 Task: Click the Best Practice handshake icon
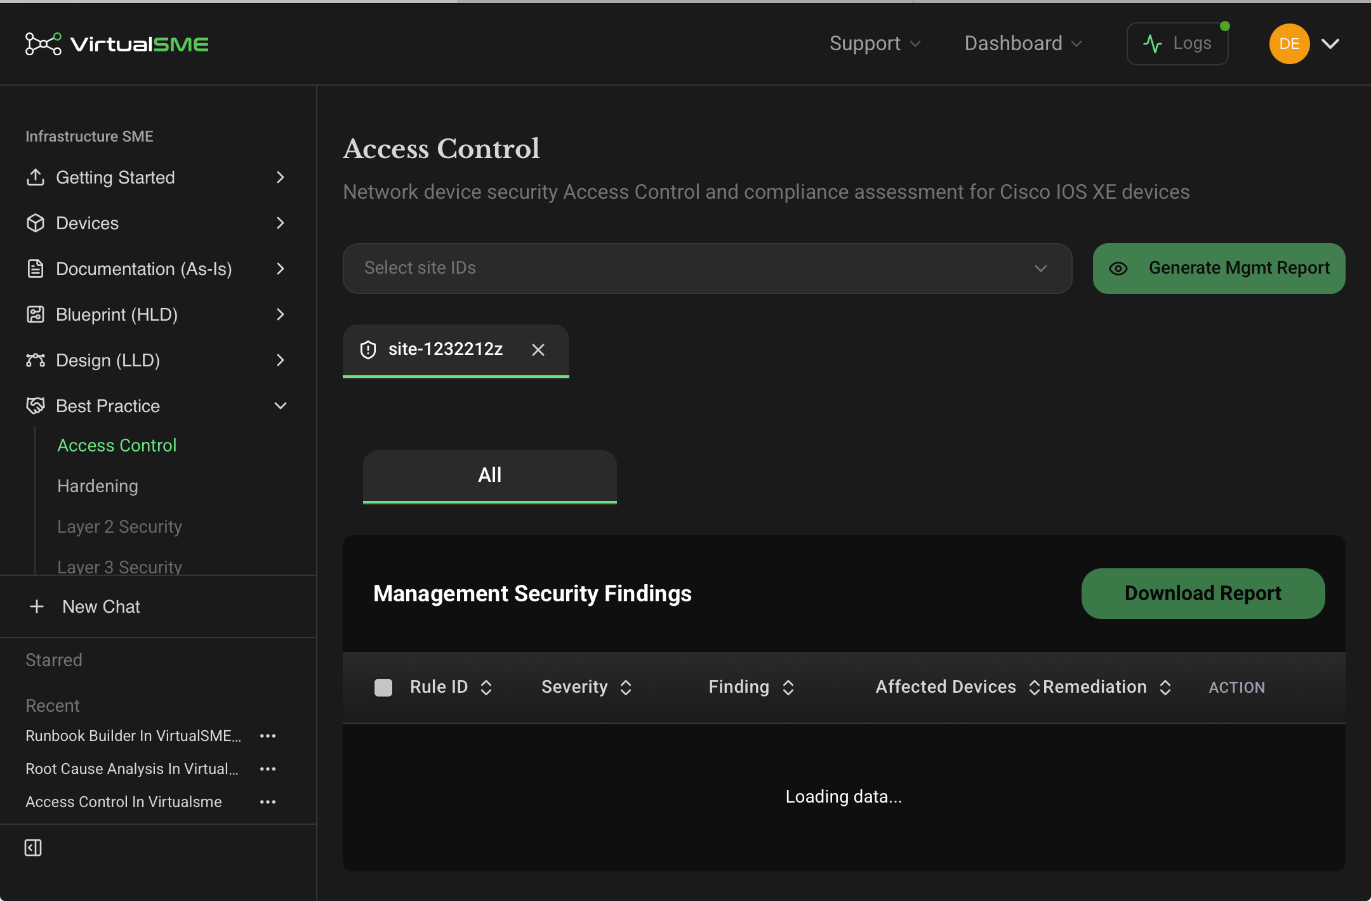pos(36,406)
